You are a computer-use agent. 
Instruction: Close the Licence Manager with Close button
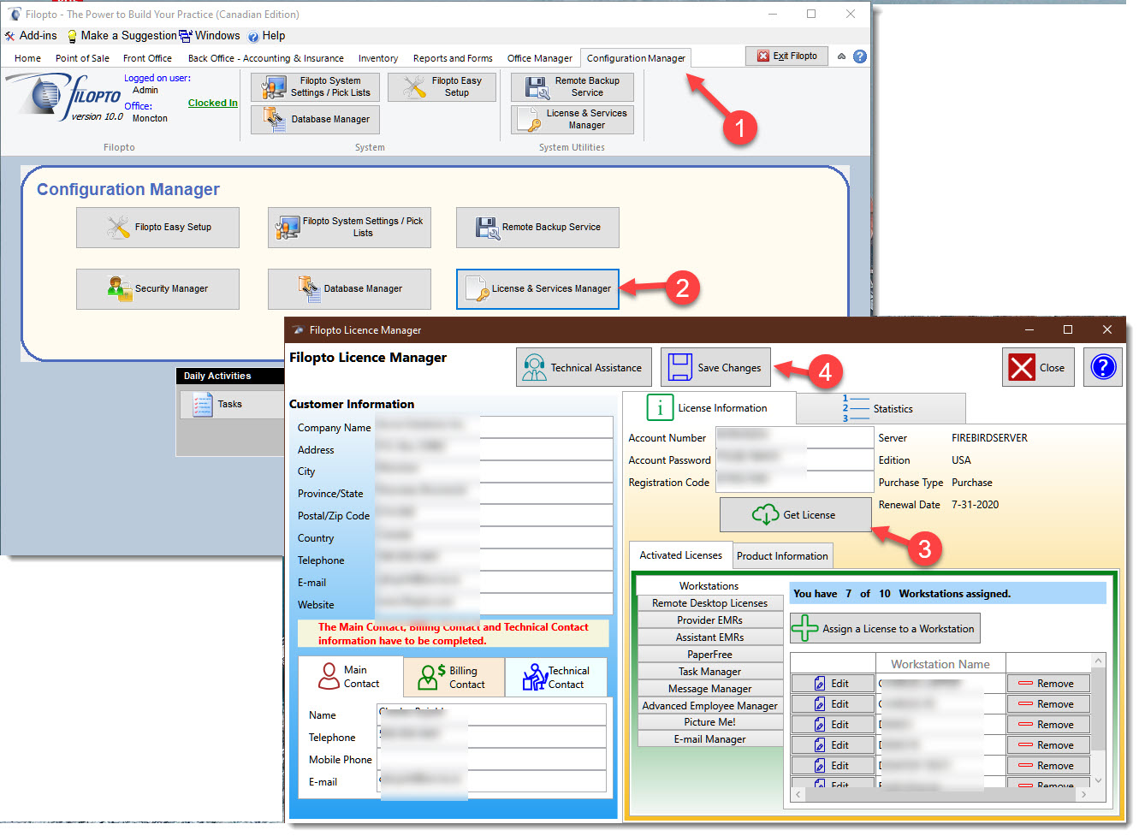1038,368
